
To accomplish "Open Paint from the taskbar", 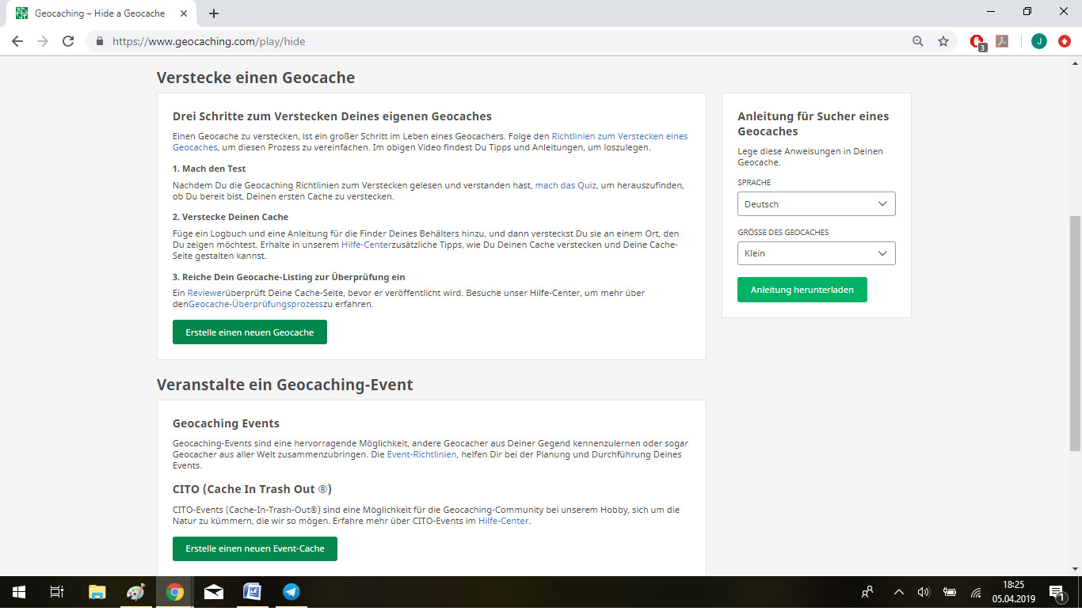I will coord(135,592).
